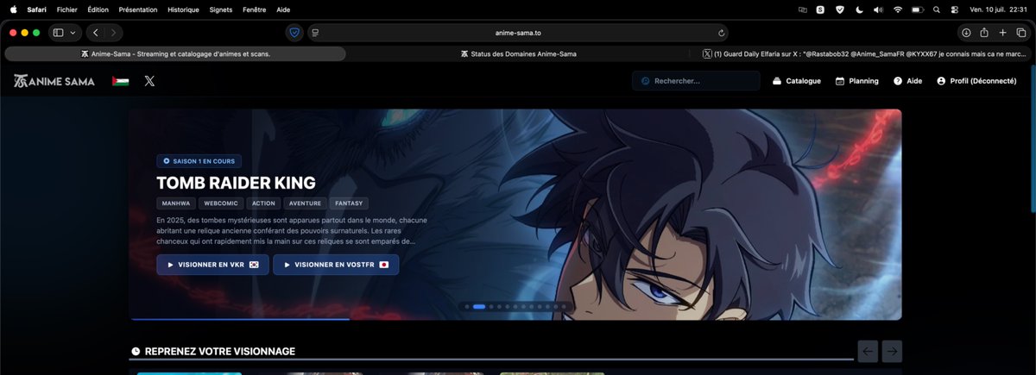The height and width of the screenshot is (375, 1036).
Task: Open the Présentation menu
Action: 138,9
